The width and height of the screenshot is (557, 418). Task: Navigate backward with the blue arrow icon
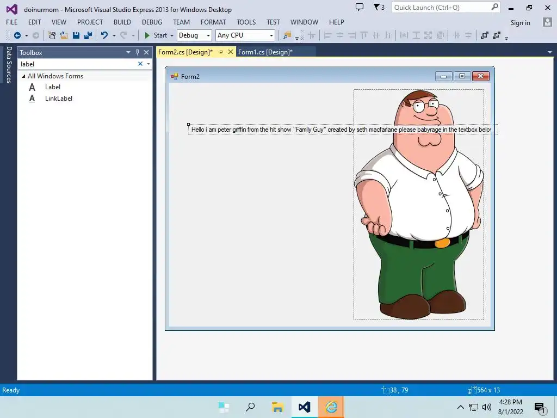coord(17,35)
